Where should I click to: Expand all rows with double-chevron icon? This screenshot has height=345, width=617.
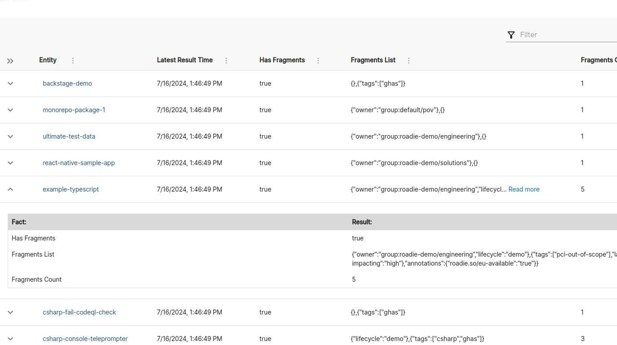pyautogui.click(x=10, y=61)
